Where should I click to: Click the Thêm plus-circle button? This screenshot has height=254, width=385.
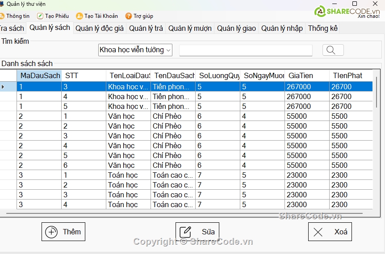coord(63,232)
